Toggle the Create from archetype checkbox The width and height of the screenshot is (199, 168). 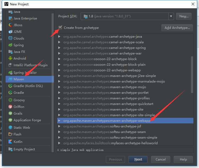click(60, 28)
